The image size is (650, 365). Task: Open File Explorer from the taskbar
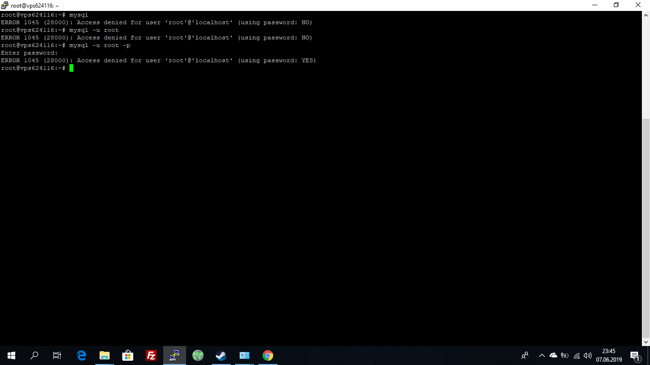pos(105,355)
